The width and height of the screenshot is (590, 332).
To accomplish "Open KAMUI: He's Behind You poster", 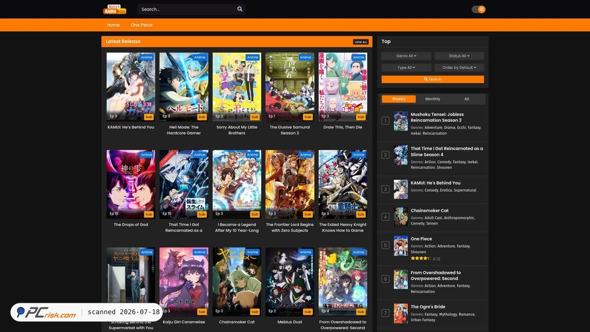I will click(x=130, y=86).
